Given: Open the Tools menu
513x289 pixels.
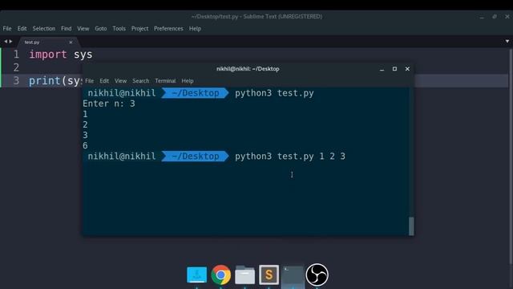Looking at the screenshot, I should point(119,29).
